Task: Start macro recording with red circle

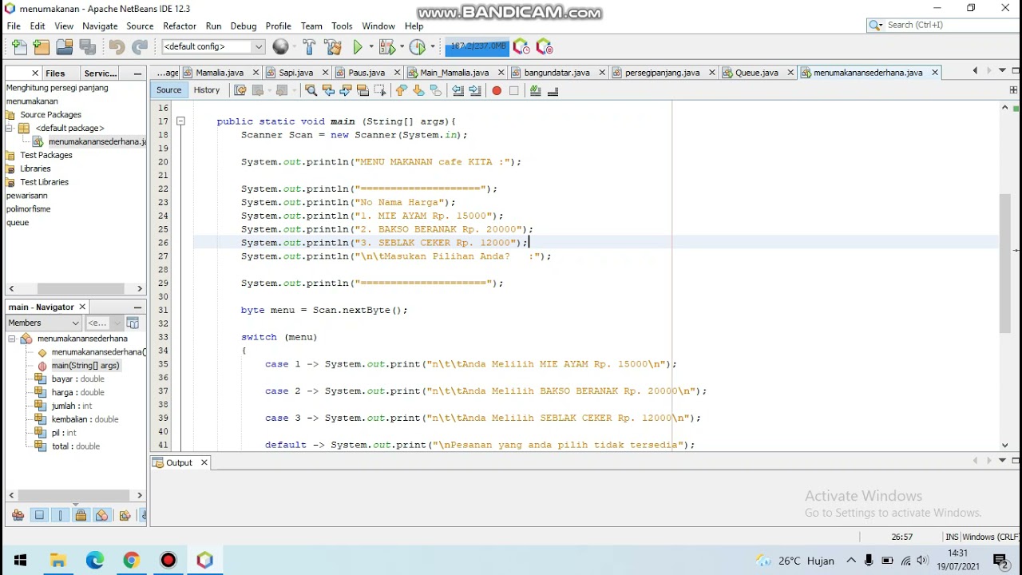Action: 497,90
